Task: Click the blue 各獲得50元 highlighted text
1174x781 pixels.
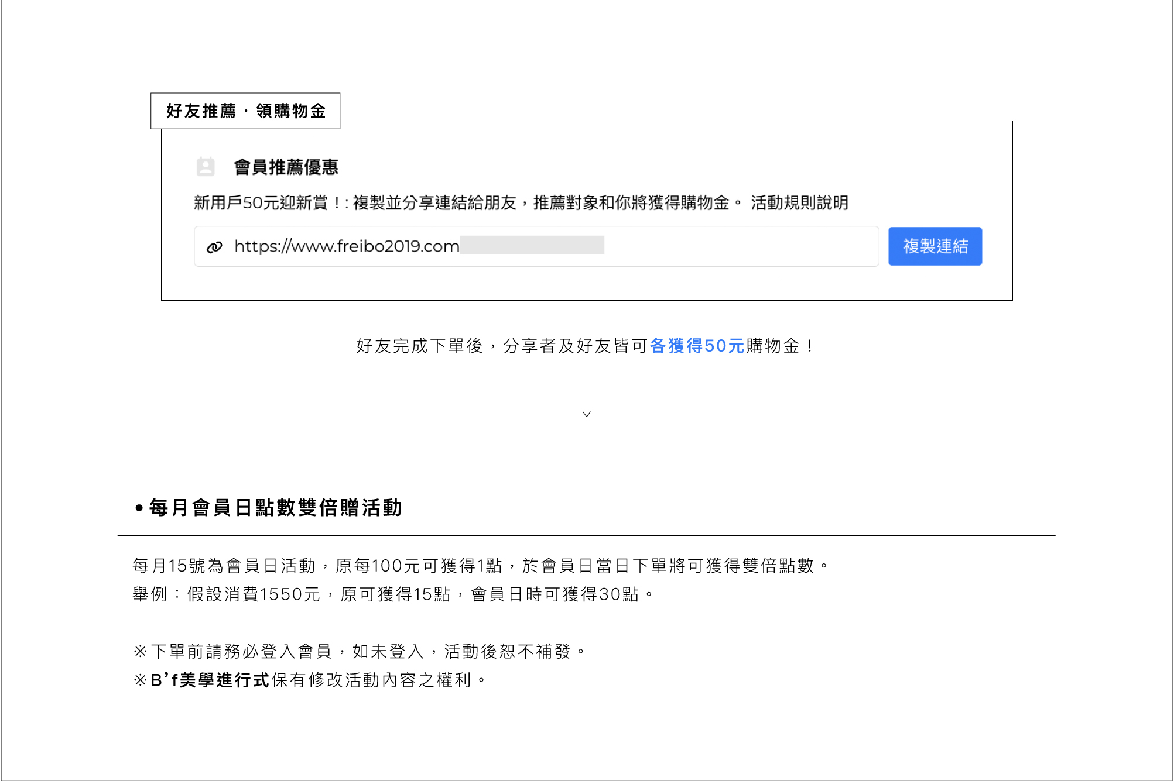Action: 697,346
